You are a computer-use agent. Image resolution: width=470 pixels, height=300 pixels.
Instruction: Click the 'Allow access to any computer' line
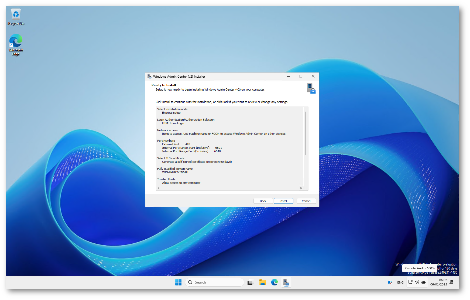coord(181,183)
